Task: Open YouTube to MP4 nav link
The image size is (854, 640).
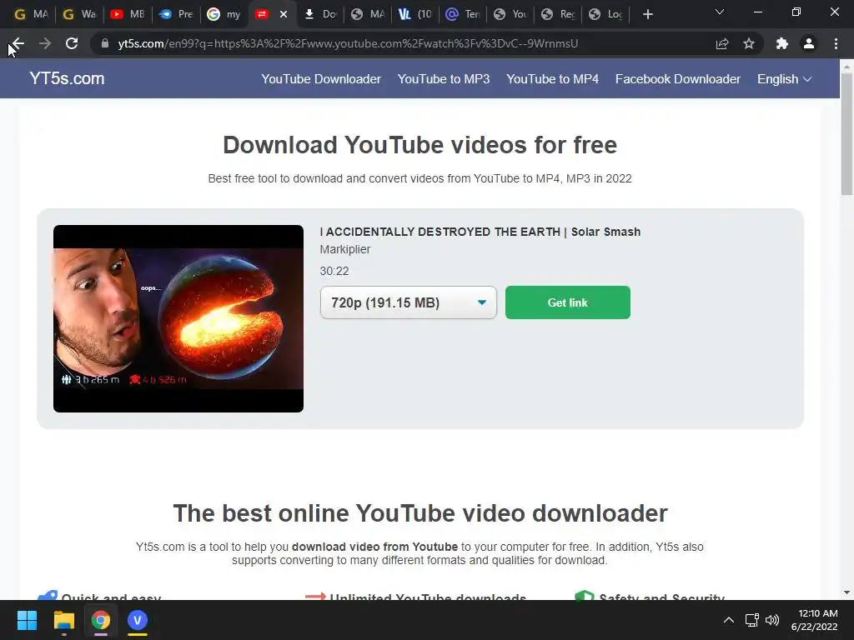Action: coord(552,79)
